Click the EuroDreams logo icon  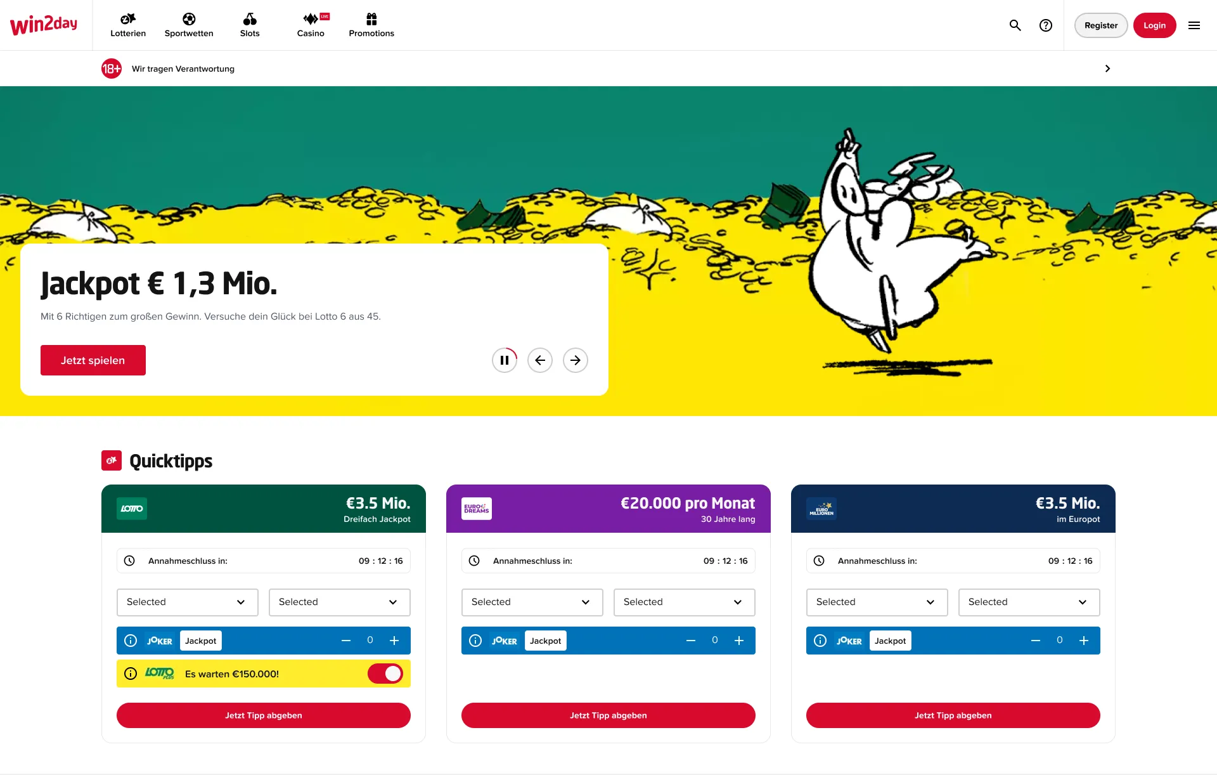pyautogui.click(x=476, y=509)
